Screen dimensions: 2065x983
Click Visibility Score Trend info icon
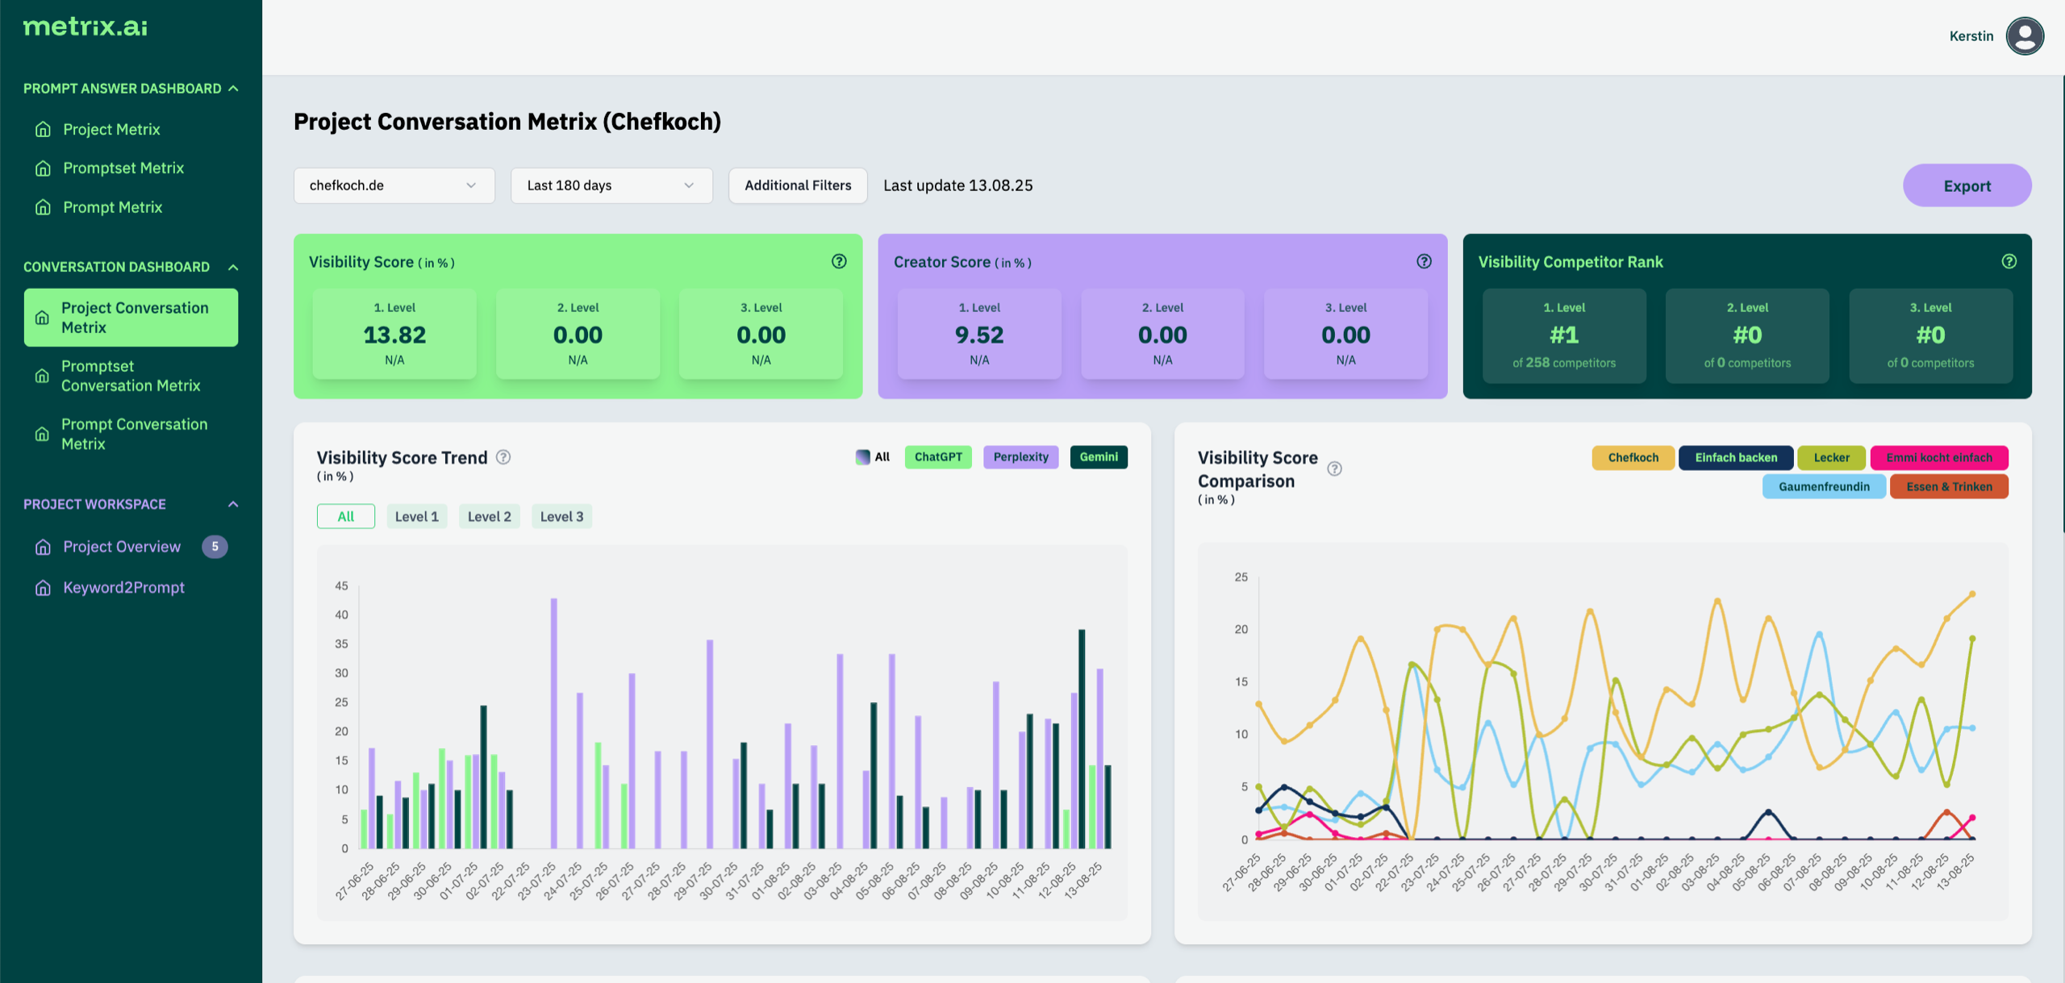tap(503, 457)
